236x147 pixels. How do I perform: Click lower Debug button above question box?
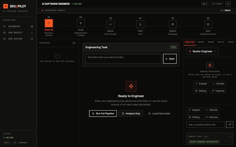[x=194, y=117]
